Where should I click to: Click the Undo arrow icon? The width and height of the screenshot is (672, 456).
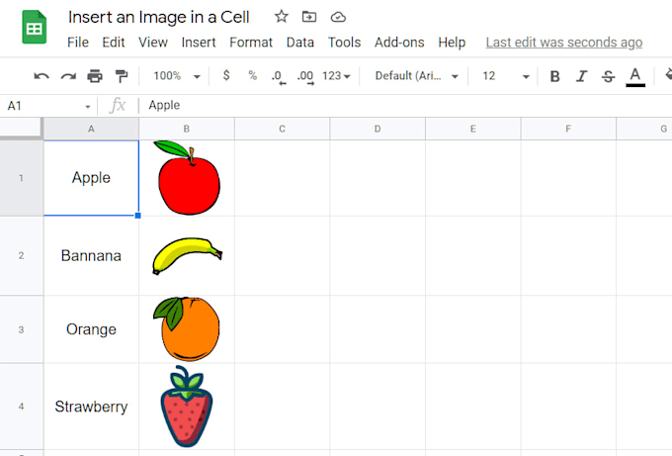pos(42,76)
